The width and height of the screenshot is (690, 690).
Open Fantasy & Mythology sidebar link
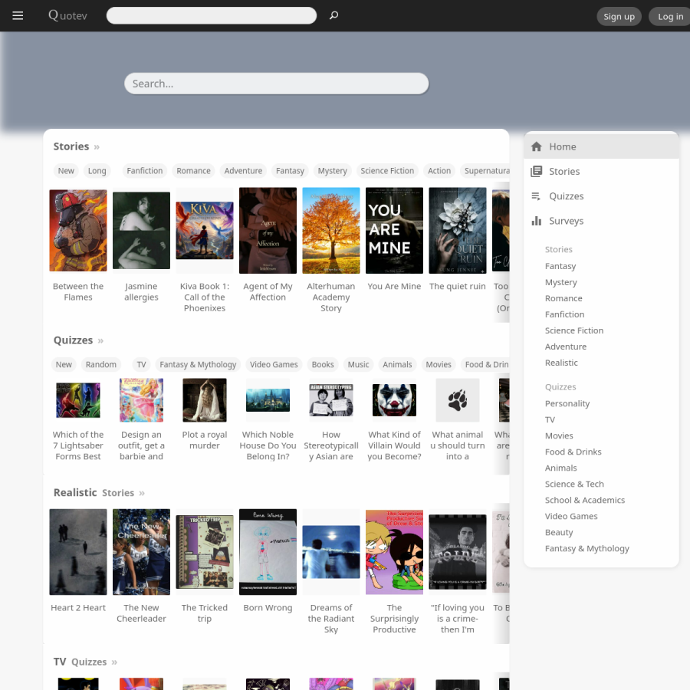coord(587,549)
